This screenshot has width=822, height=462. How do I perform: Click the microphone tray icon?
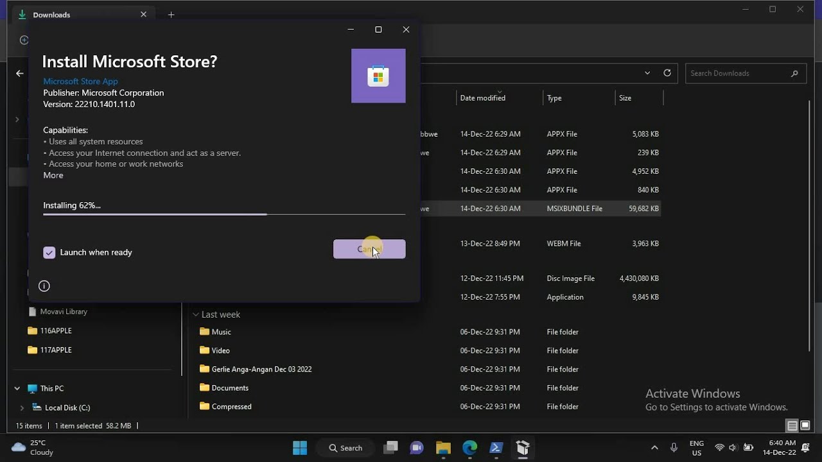[x=674, y=448]
